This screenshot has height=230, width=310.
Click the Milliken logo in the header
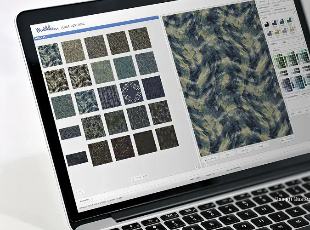tap(47, 29)
